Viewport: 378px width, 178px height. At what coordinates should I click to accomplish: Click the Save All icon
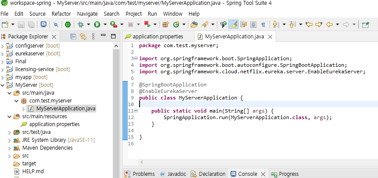(31, 24)
